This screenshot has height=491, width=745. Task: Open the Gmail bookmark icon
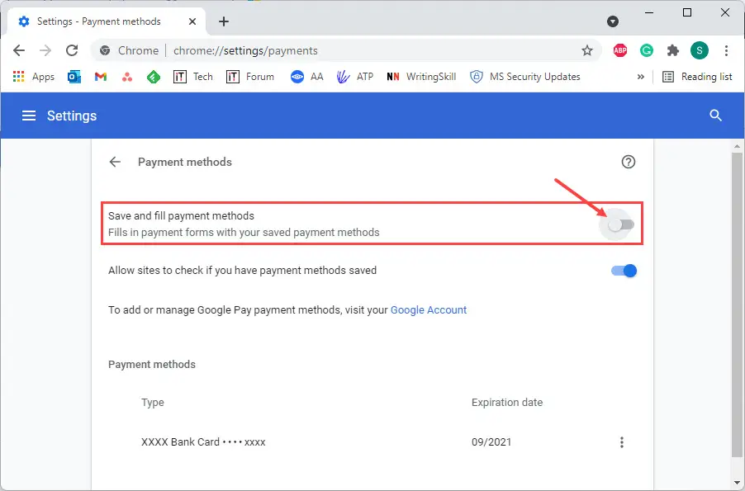point(100,77)
